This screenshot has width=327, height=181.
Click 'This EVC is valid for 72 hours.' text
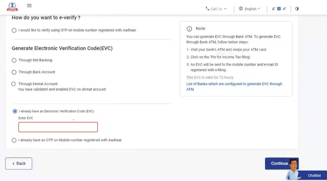coord(210,77)
